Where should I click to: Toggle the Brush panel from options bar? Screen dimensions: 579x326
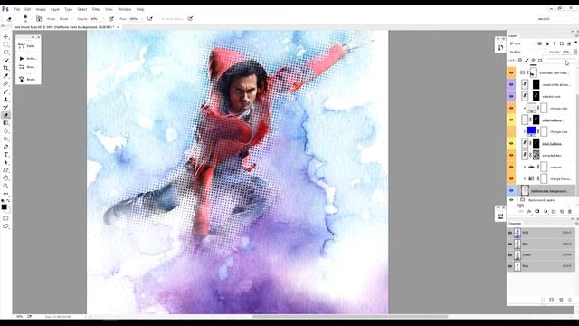[x=39, y=18]
